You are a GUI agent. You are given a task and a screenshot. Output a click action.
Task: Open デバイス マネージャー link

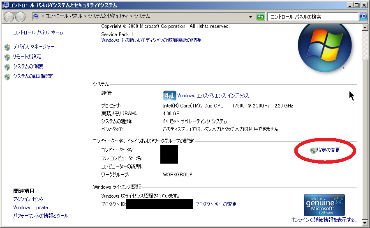[34, 47]
